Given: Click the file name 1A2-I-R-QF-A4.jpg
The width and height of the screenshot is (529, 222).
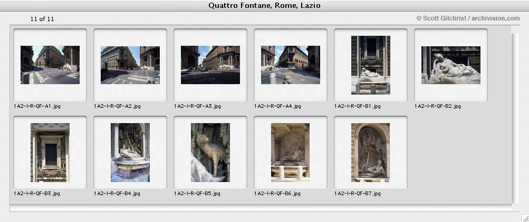Looking at the screenshot, I should point(277,106).
